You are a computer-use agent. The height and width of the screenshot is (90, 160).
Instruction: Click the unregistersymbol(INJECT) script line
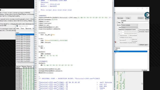tap(50, 71)
